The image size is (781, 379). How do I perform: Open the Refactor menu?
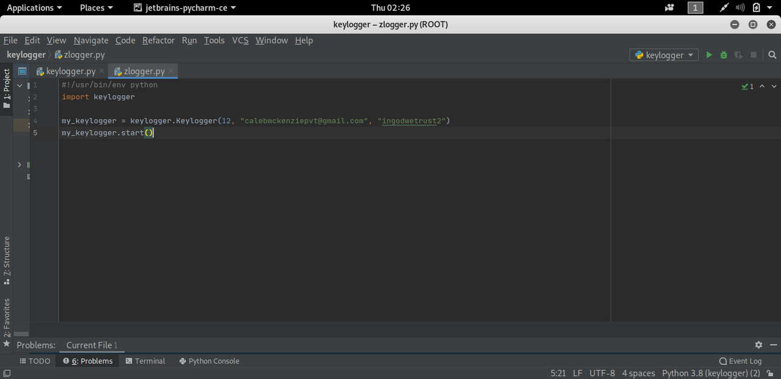pos(159,40)
